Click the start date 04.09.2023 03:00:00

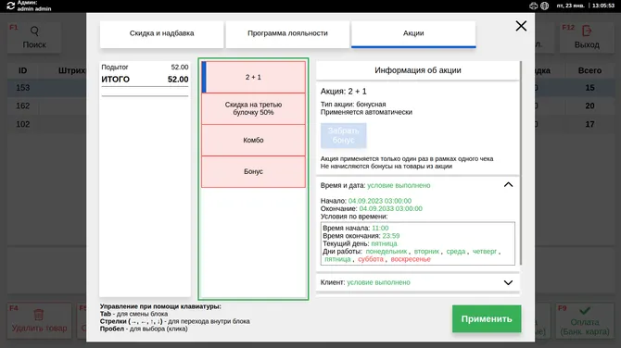coord(380,201)
